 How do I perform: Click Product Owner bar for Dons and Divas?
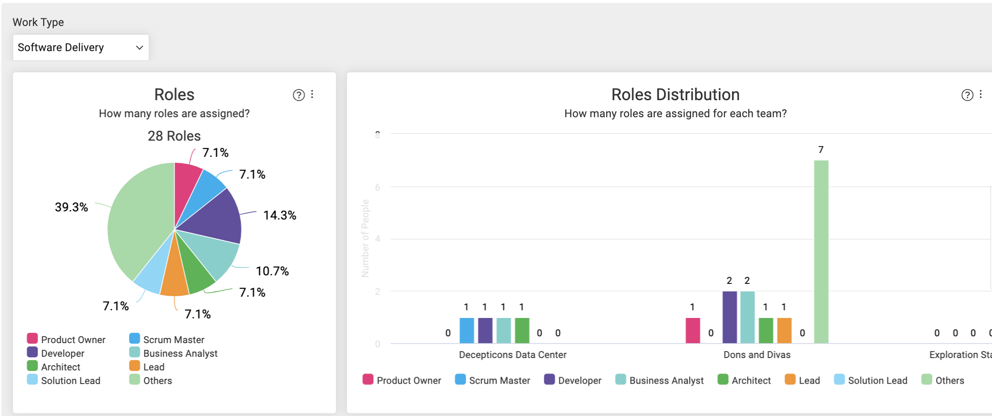pyautogui.click(x=693, y=330)
